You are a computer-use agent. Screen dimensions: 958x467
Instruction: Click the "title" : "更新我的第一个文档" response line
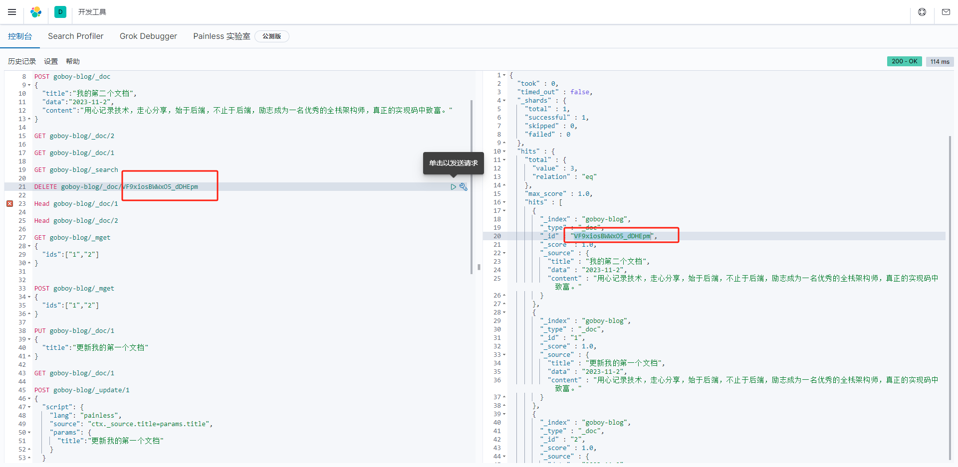coord(606,363)
